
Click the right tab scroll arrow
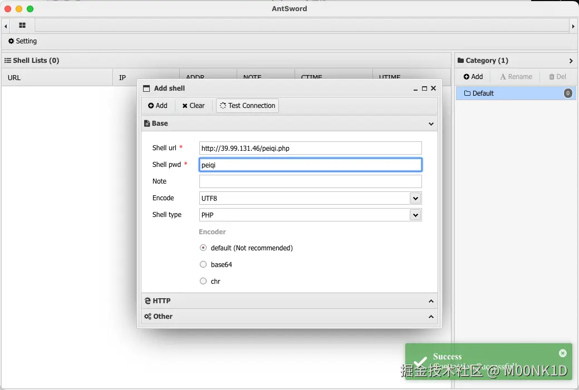tap(573, 26)
